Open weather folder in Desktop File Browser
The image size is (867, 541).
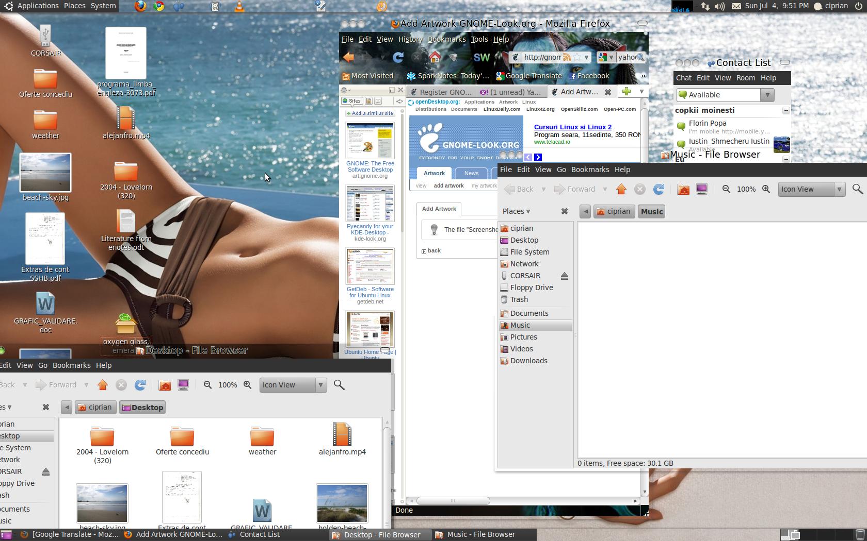[x=262, y=441]
